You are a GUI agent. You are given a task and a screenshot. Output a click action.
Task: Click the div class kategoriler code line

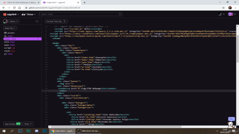pyautogui.click(x=79, y=108)
